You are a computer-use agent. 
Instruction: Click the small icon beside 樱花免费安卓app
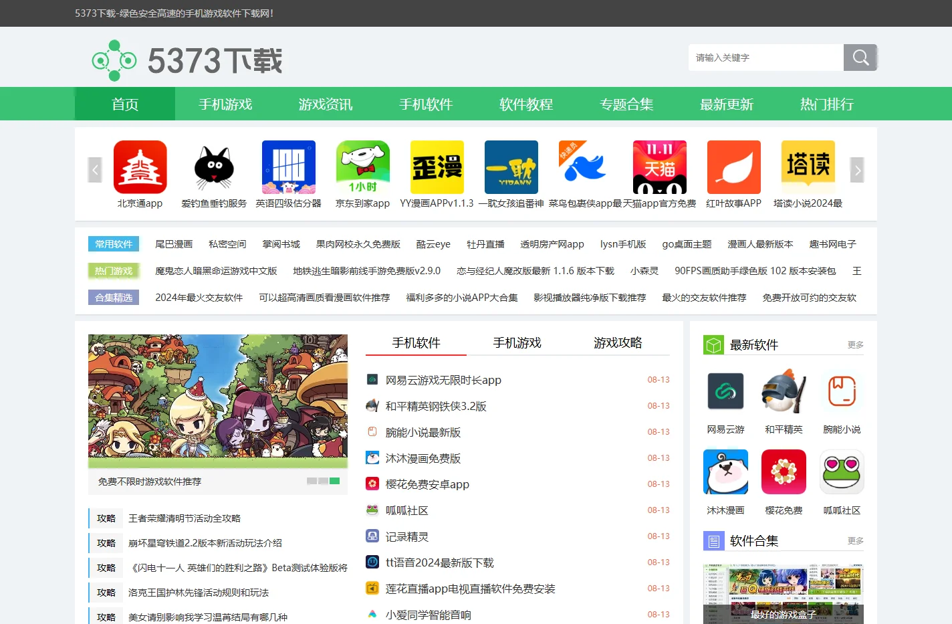click(372, 484)
